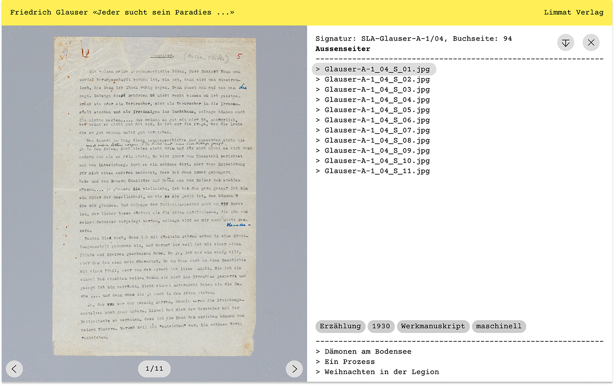Choose Glauser-A-1_04_S_07.jpg
Viewport: 614px width, 385px height.
point(377,130)
